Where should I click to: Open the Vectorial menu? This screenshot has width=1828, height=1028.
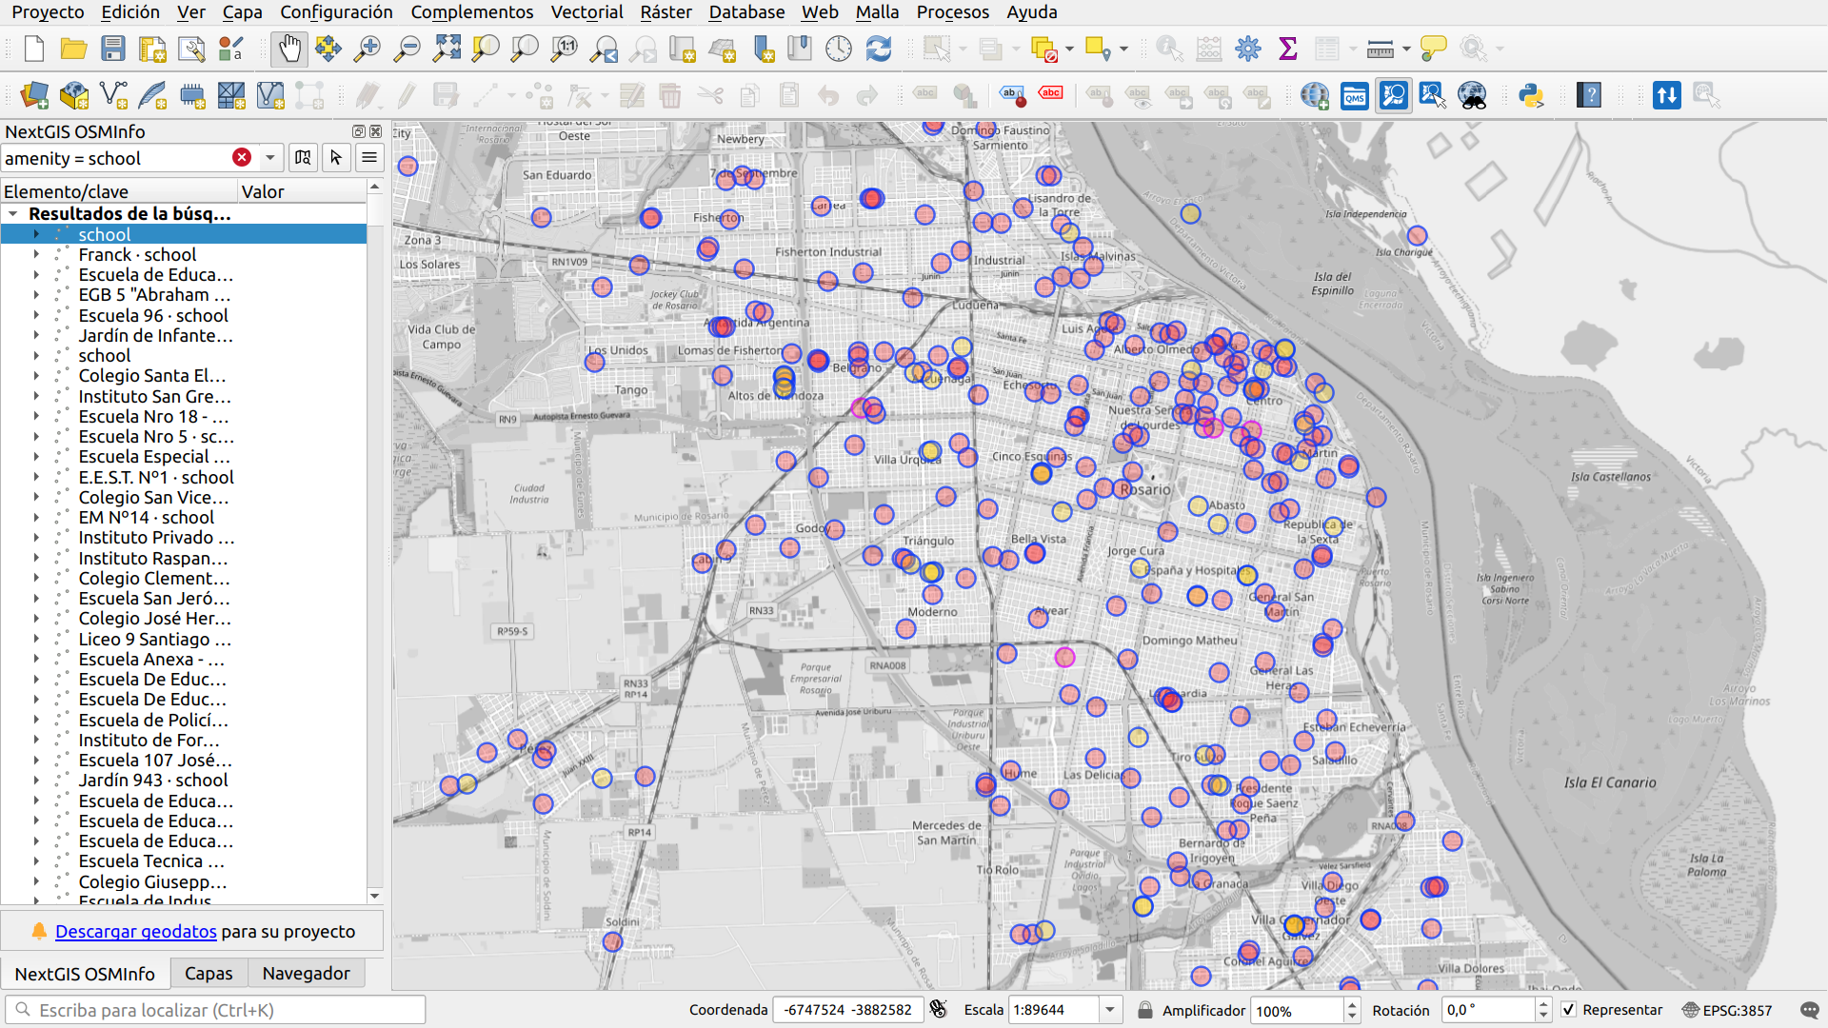pos(586,12)
